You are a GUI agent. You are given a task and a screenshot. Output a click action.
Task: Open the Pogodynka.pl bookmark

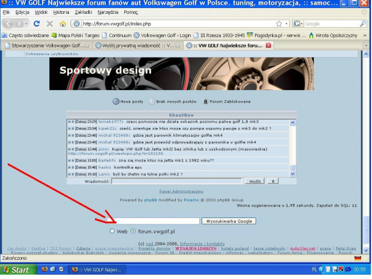pos(277,35)
